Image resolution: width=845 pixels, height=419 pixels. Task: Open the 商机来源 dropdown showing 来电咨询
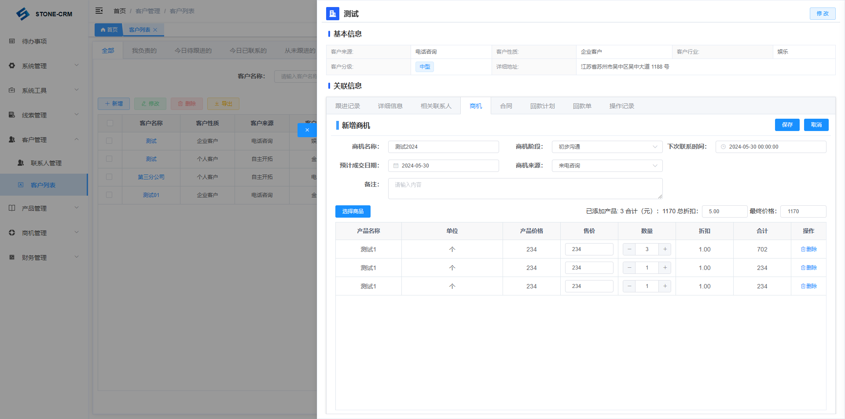pos(607,166)
